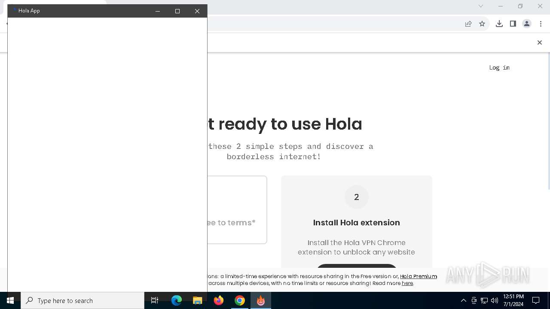
Task: Click the Log in link
Action: pos(499,67)
